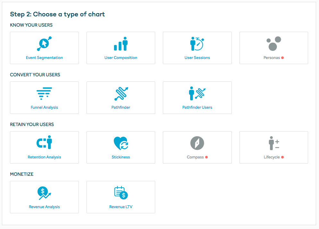Open the Revenue Analysis dollar icon
This screenshot has width=319, height=229.
click(44, 193)
